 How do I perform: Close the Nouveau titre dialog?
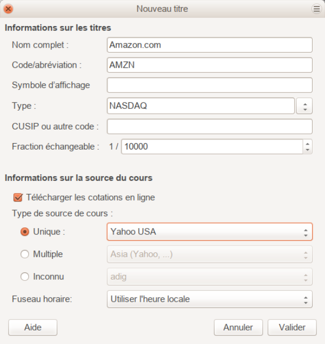pos(9,9)
